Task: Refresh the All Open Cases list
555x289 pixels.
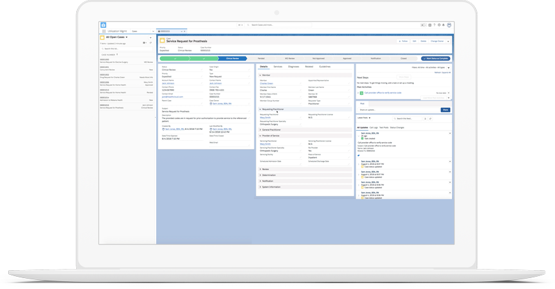Action: [151, 43]
